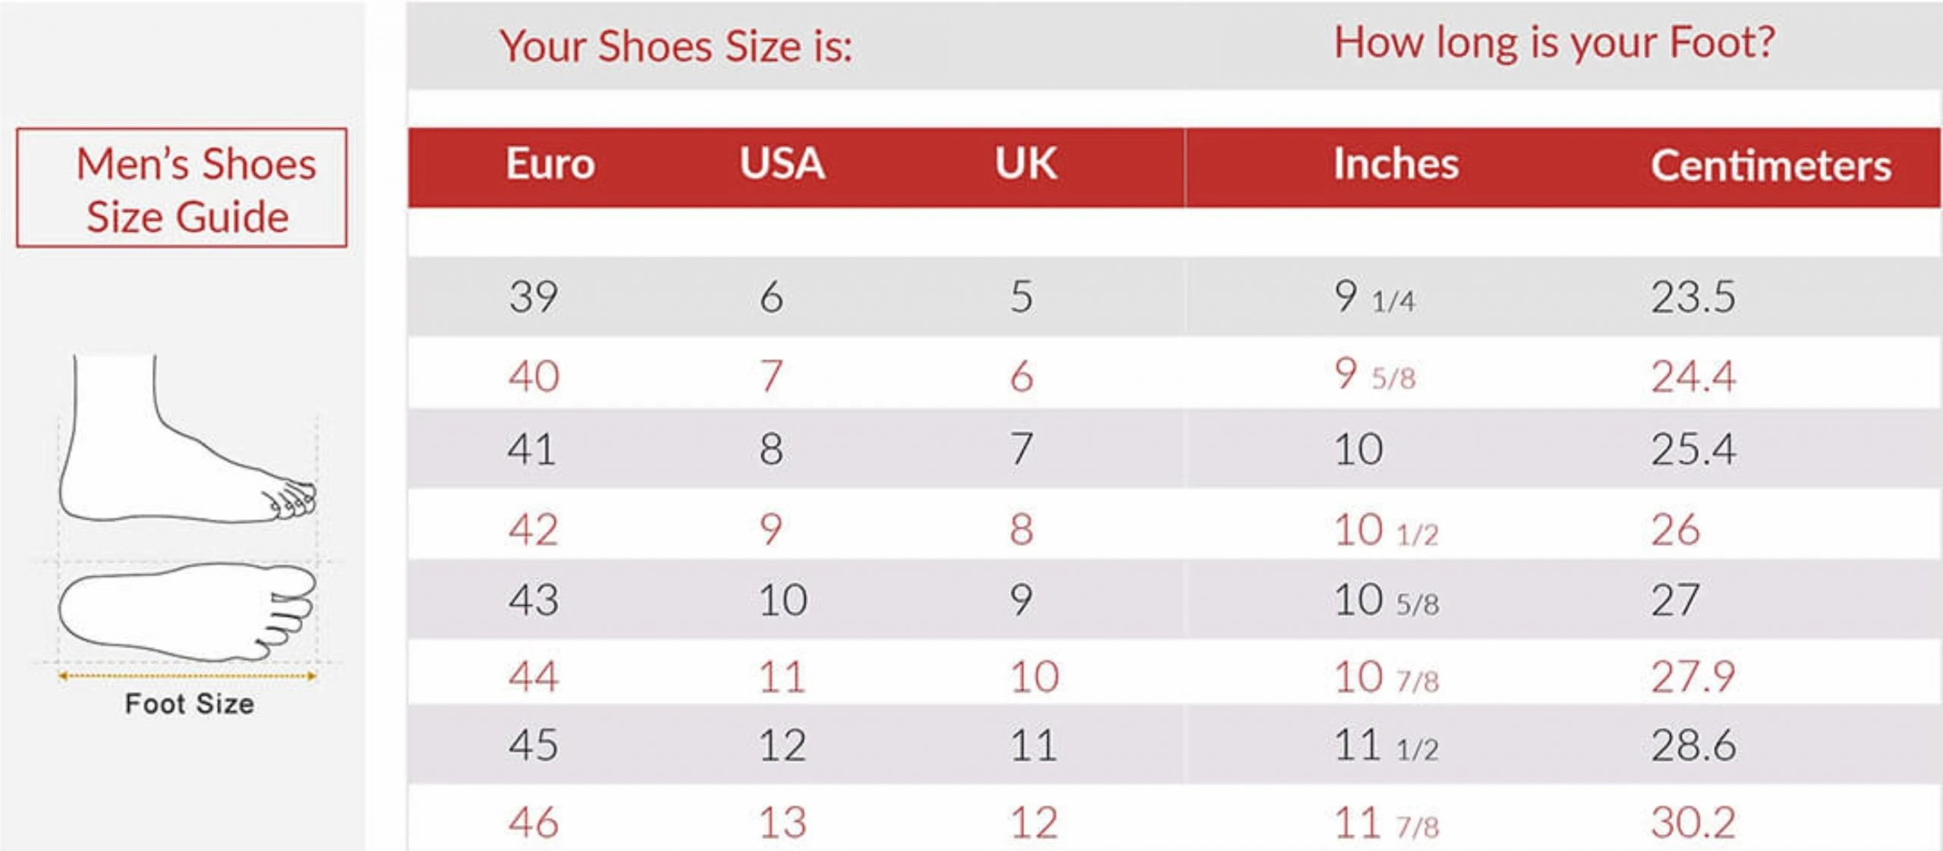Click the 10 1/2 inches value

coord(1386,530)
